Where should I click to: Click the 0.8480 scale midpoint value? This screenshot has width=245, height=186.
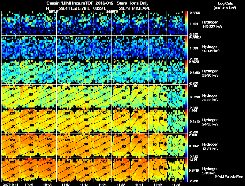pos(195,73)
